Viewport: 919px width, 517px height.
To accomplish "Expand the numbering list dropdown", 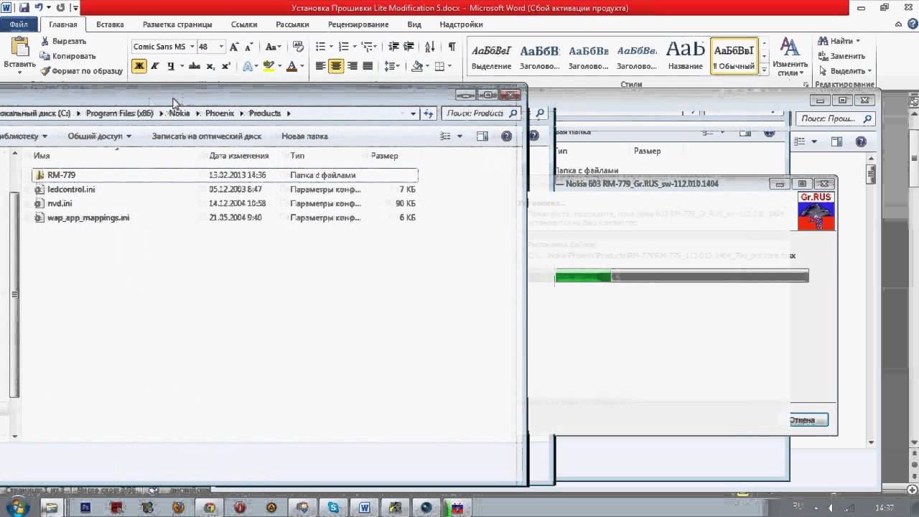I will pos(354,47).
